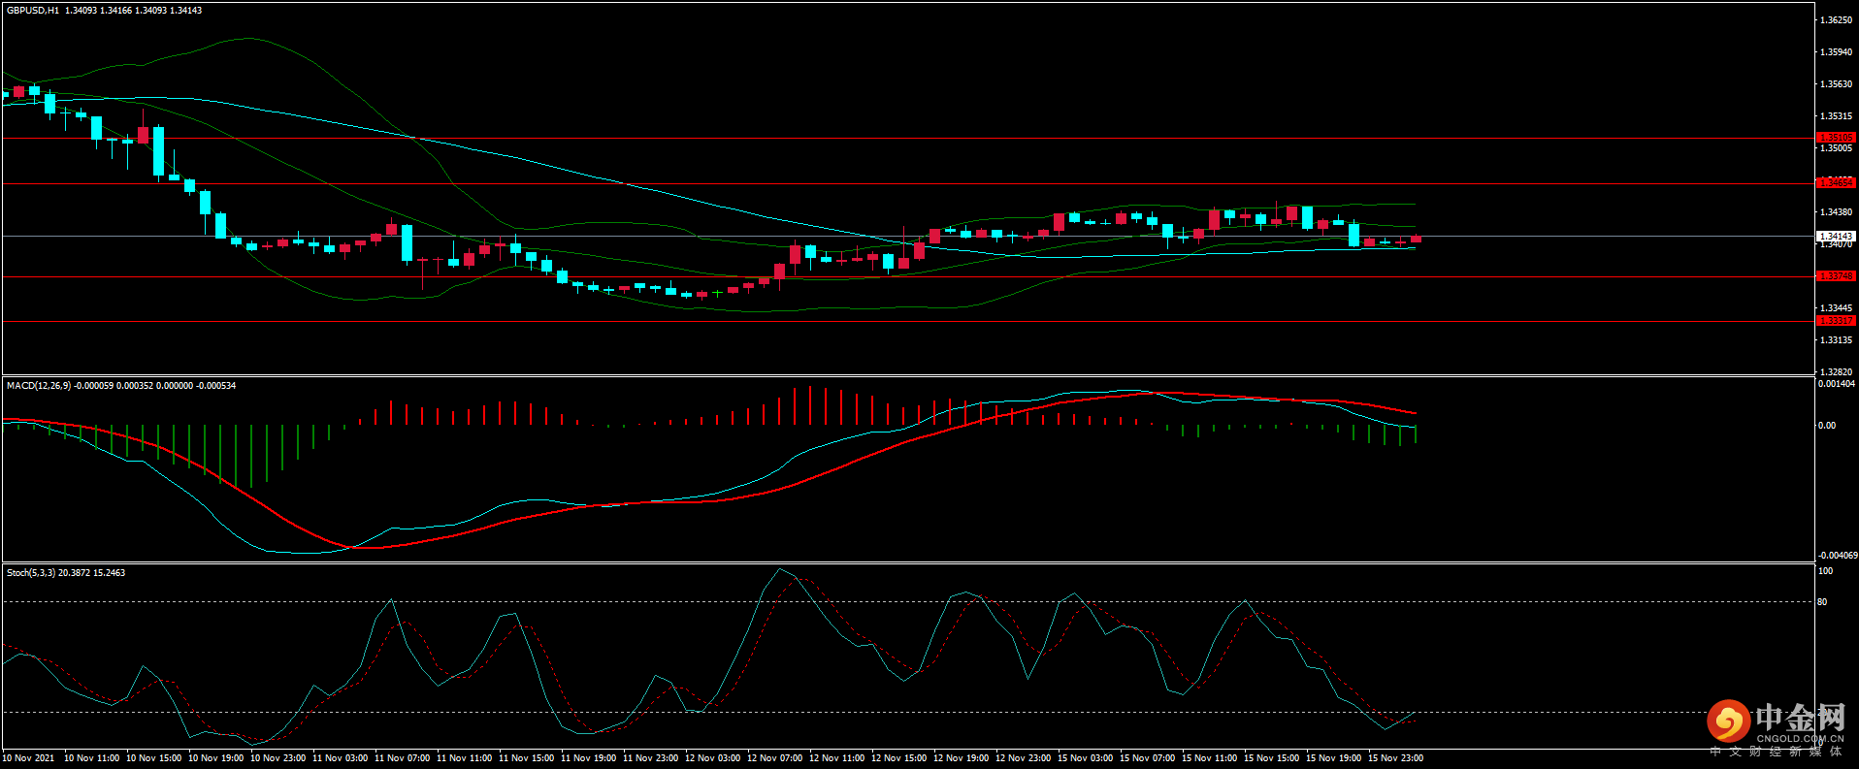Click the 15 Nov 03:00 time label
1859x769 pixels.
coord(1086,758)
